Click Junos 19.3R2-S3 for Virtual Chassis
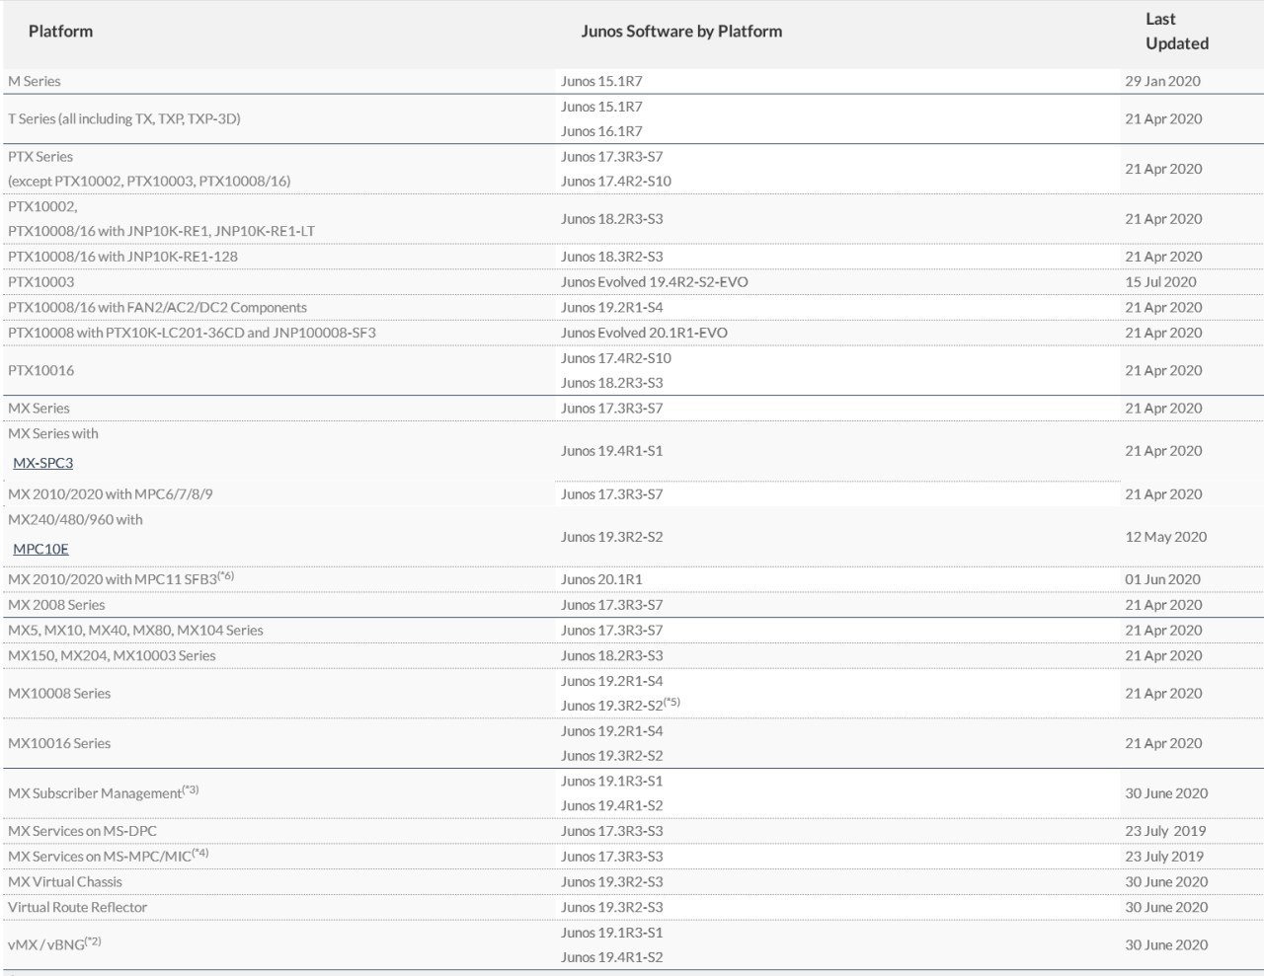The width and height of the screenshot is (1264, 976). click(611, 882)
